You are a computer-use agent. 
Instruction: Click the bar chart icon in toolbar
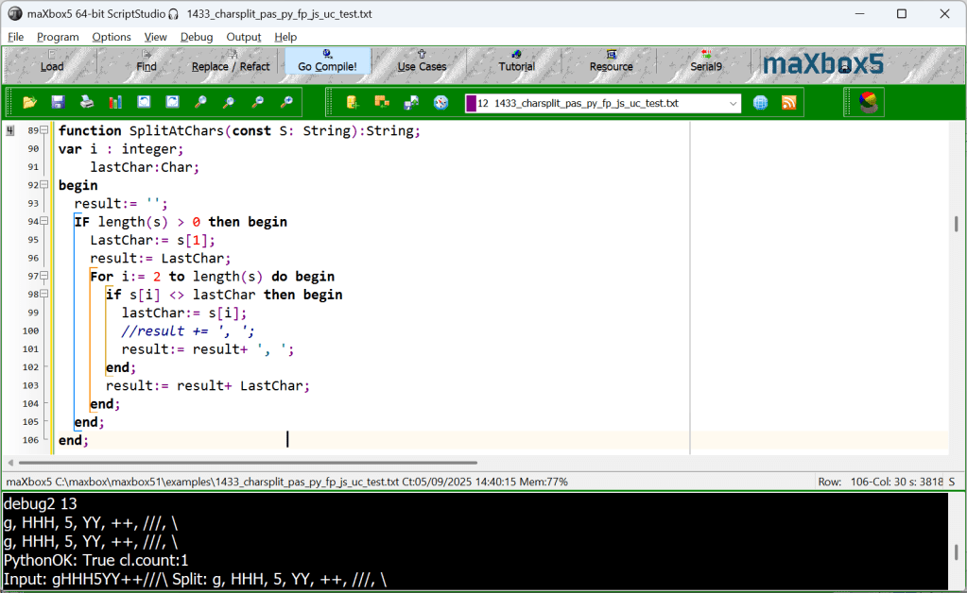[115, 103]
